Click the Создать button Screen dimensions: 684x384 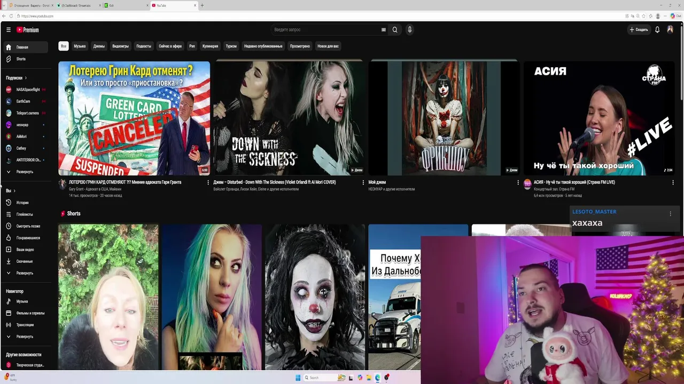[x=639, y=30]
